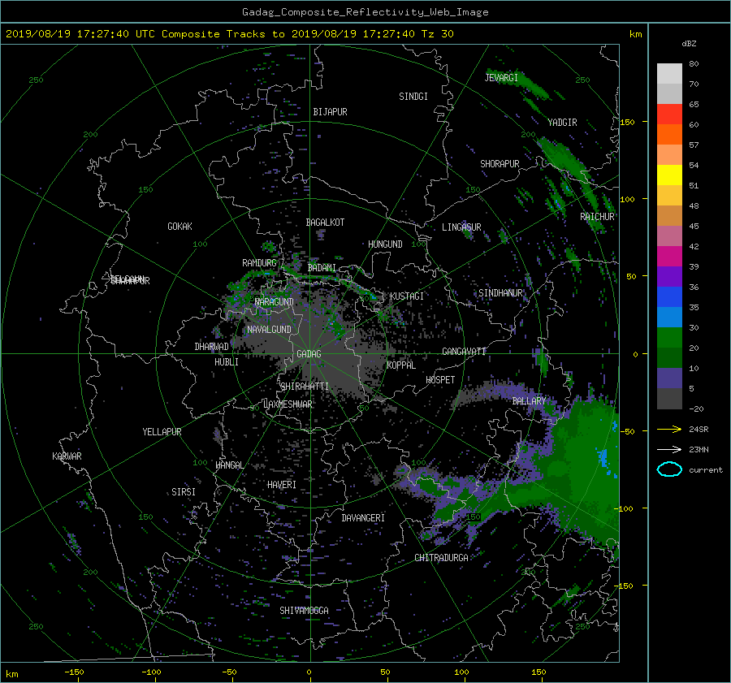Click the YADGIR city label
This screenshot has width=731, height=683.
point(562,123)
